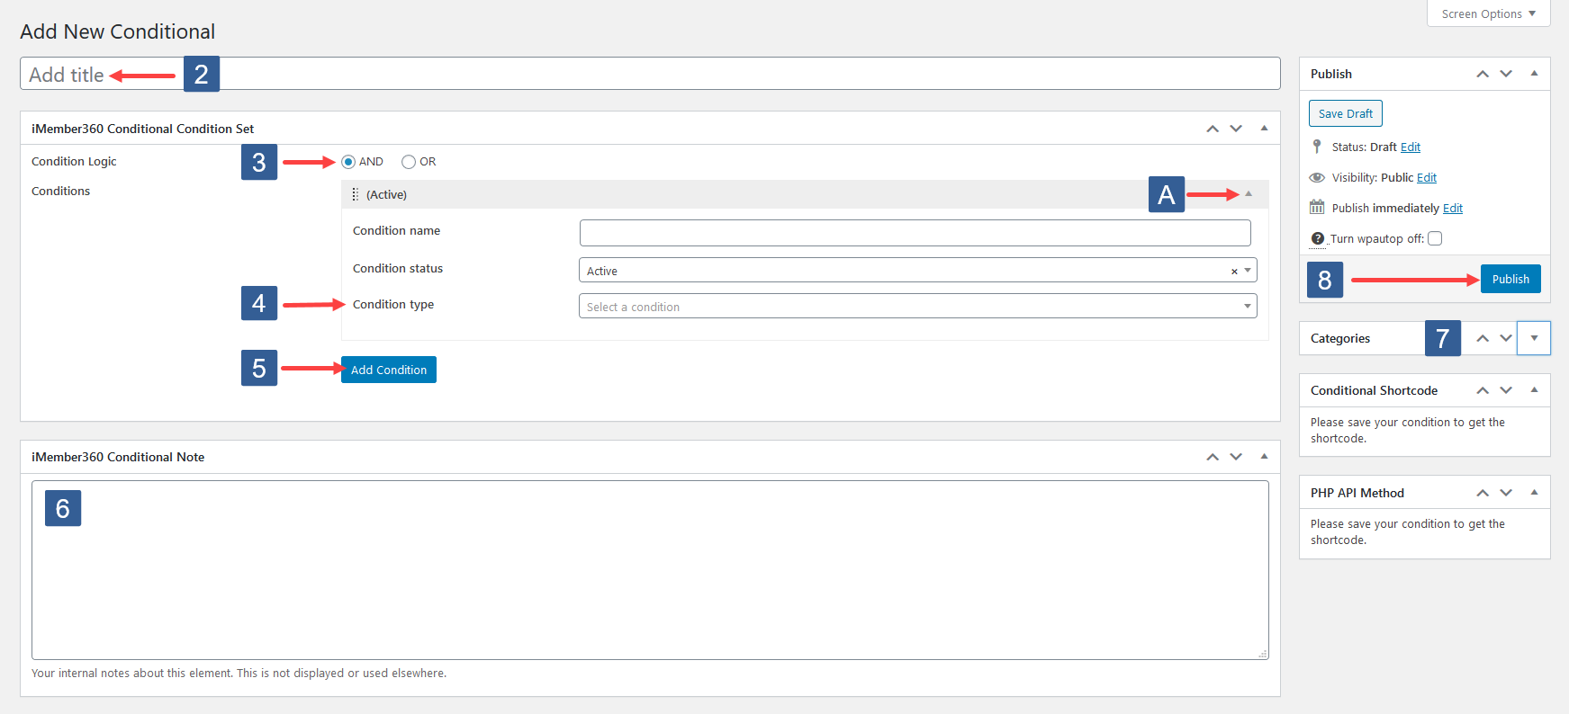Click the blue Publish button

pyautogui.click(x=1510, y=279)
